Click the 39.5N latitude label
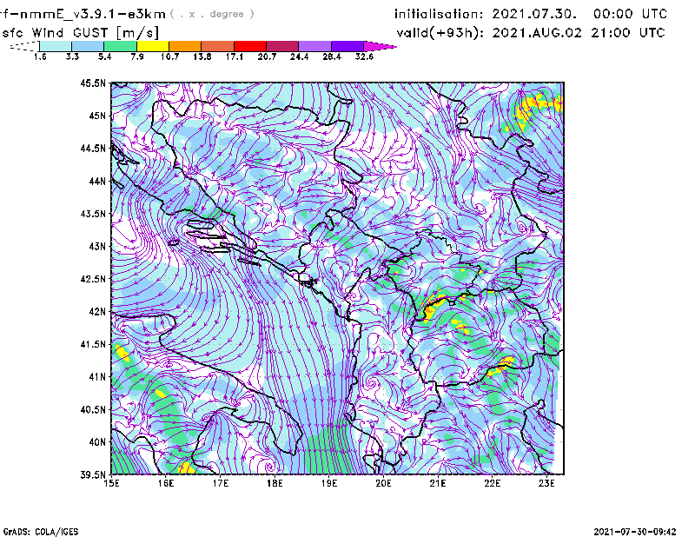 (93, 474)
